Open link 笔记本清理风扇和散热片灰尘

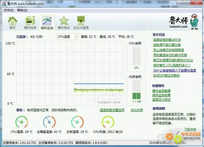173,60
